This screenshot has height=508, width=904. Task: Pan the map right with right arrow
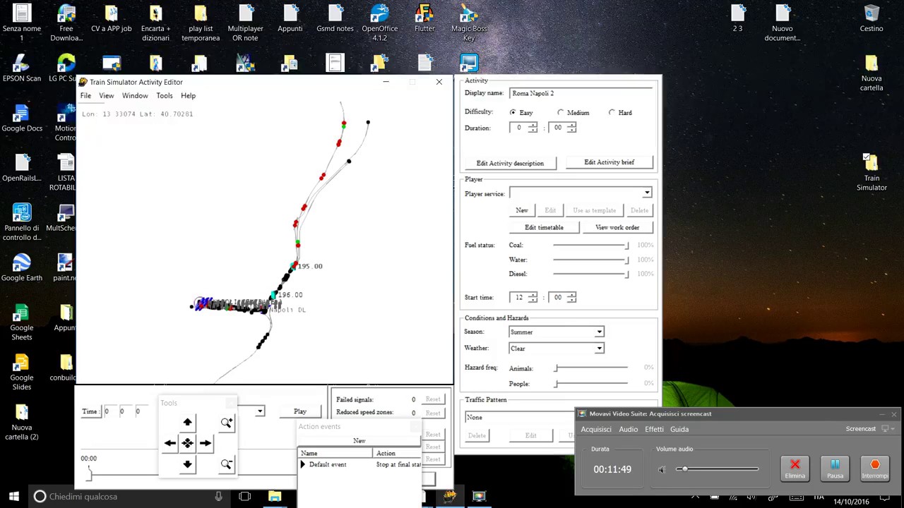point(205,443)
